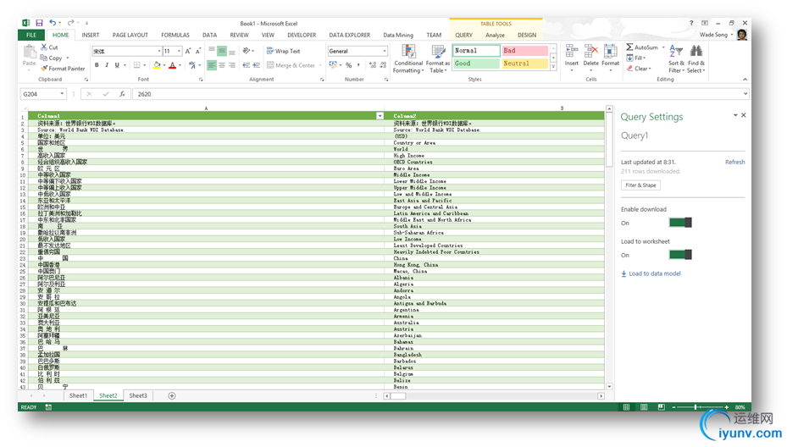Open Find & Select binoculars
Viewport: 787px width, 447px height.
(x=696, y=58)
